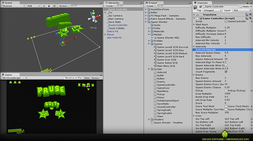Open Game Controller script help book icon

[247, 18]
